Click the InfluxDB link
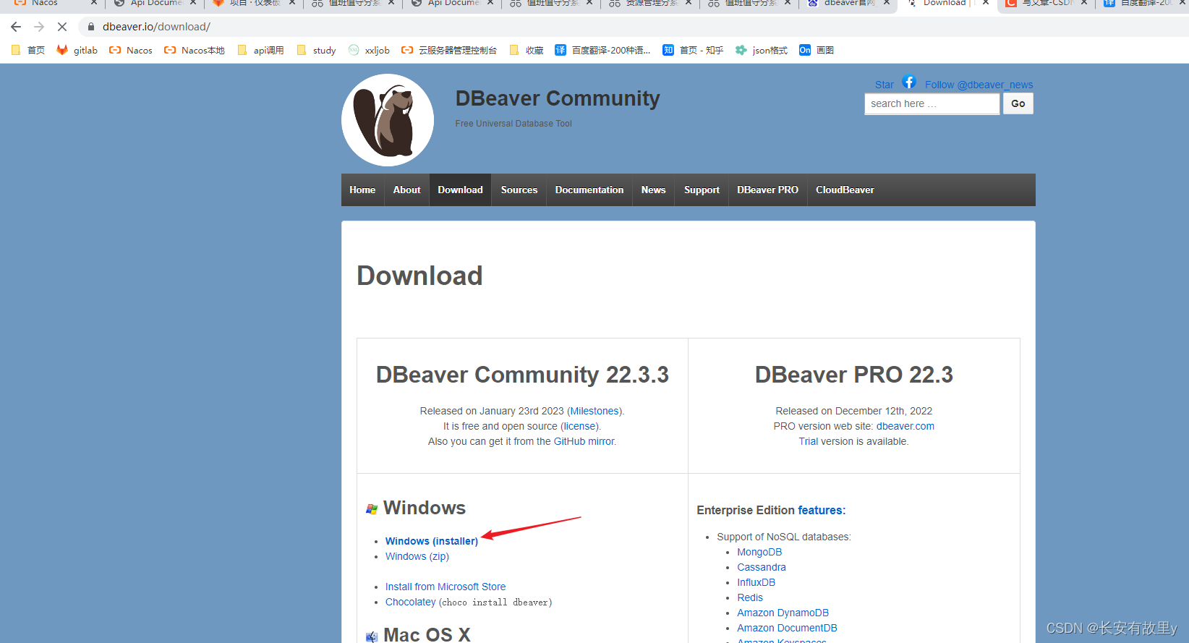Viewport: 1189px width, 643px height. coord(756,582)
